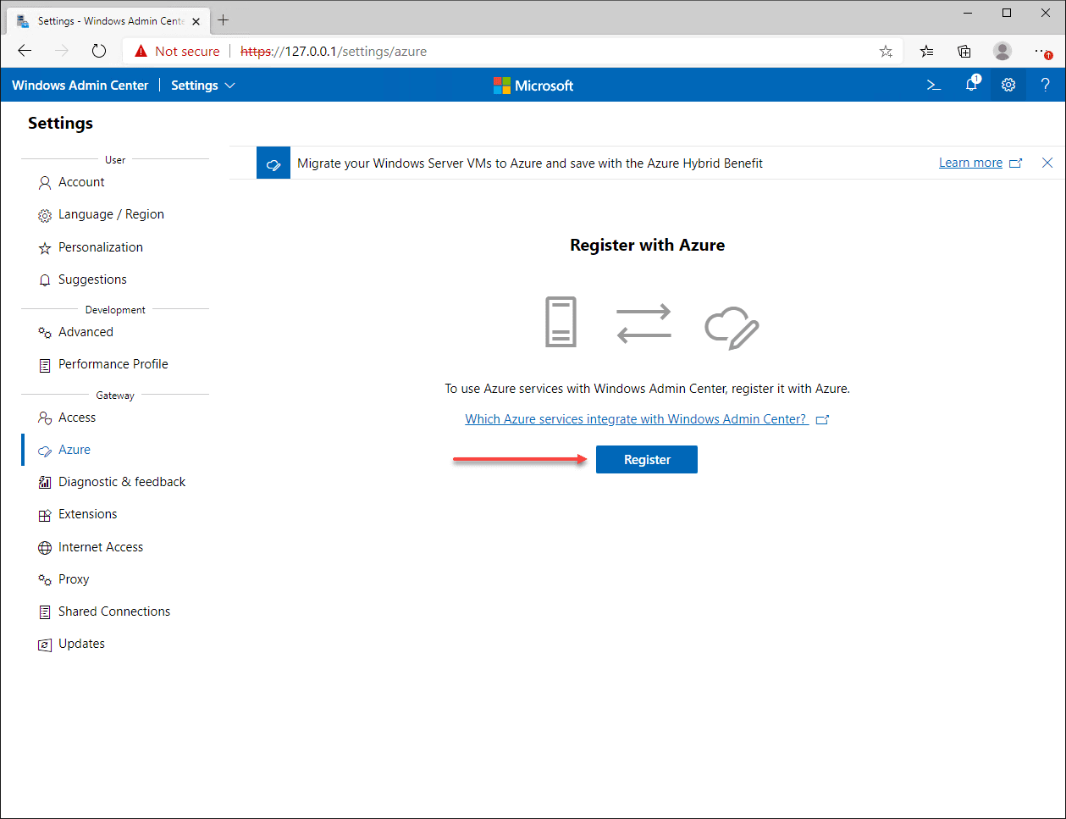This screenshot has height=819, width=1066.
Task: Click the Not secure warning badge
Action: coord(176,51)
